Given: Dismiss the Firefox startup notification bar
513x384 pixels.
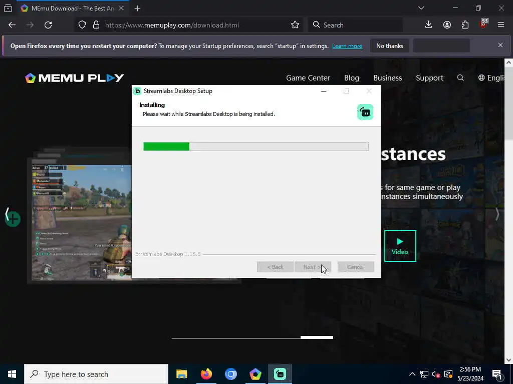Looking at the screenshot, I should click(500, 45).
